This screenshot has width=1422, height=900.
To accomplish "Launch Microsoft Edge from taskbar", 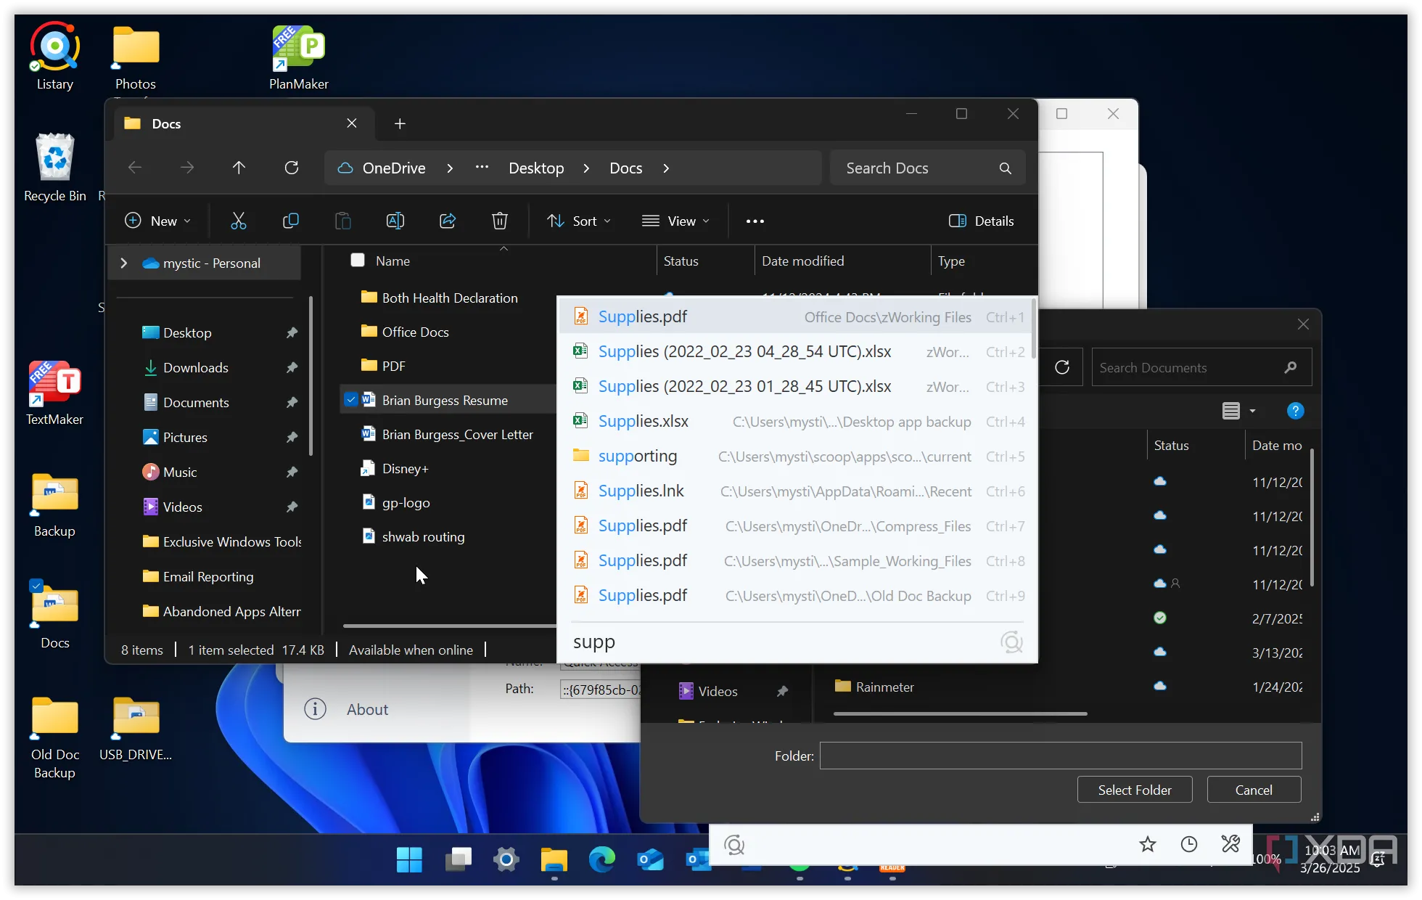I will (602, 860).
